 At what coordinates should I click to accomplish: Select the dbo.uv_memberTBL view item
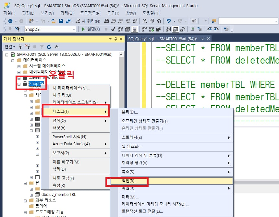(58, 194)
